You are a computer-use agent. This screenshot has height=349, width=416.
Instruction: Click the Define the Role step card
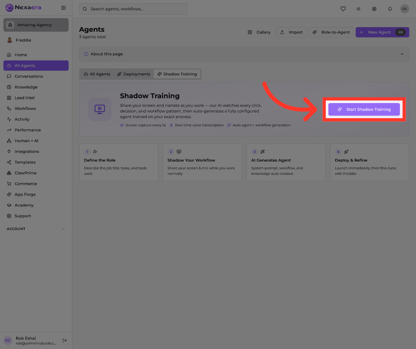(x=119, y=162)
